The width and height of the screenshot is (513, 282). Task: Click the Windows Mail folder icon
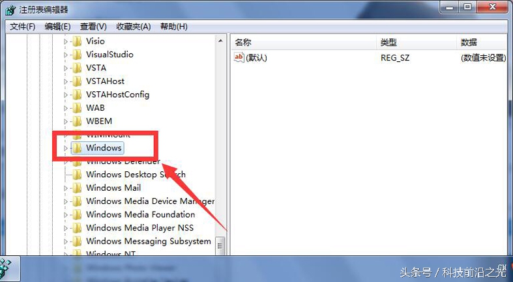pyautogui.click(x=77, y=188)
